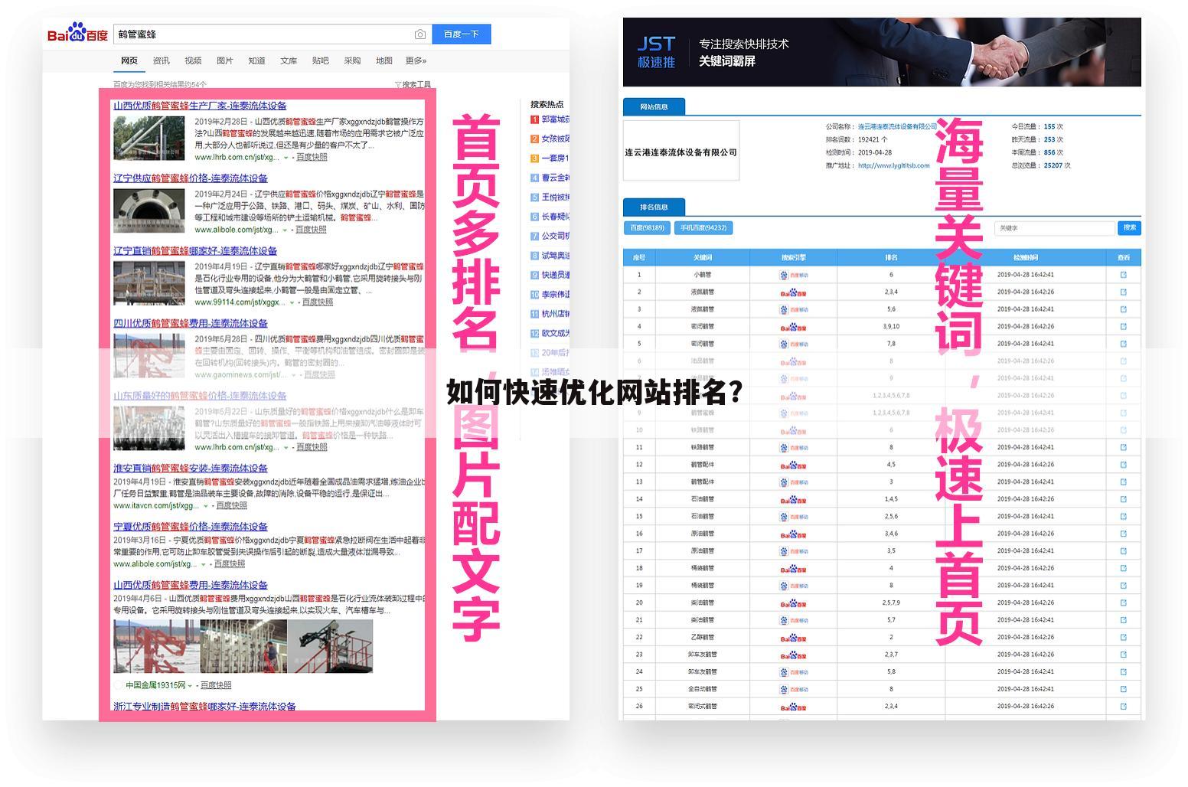Click the 百度一下 search button
Viewport: 1188px width, 787px height.
pos(462,34)
